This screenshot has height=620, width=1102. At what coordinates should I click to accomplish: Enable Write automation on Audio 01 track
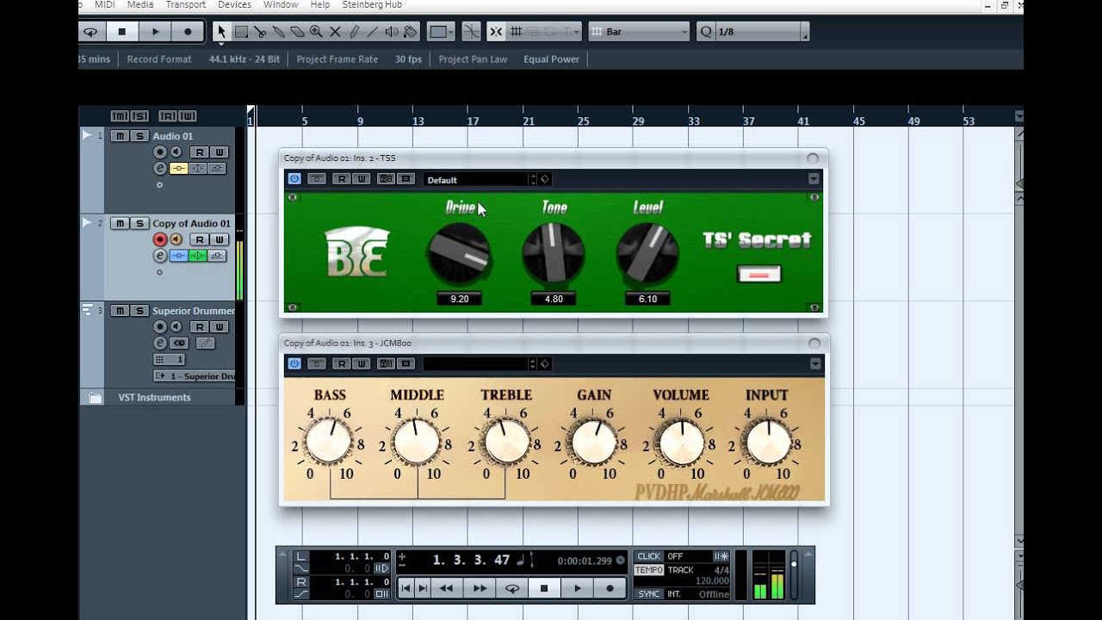220,152
